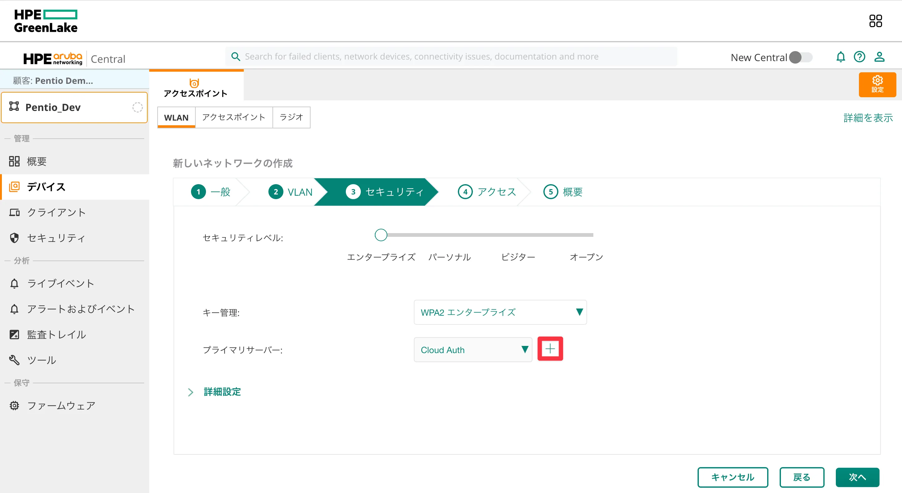Image resolution: width=902 pixels, height=493 pixels.
Task: Select the アクセスポイント tab
Action: coord(233,117)
